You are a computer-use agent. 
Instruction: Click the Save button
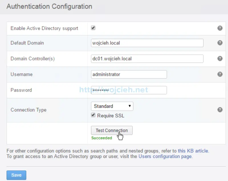tap(16, 175)
